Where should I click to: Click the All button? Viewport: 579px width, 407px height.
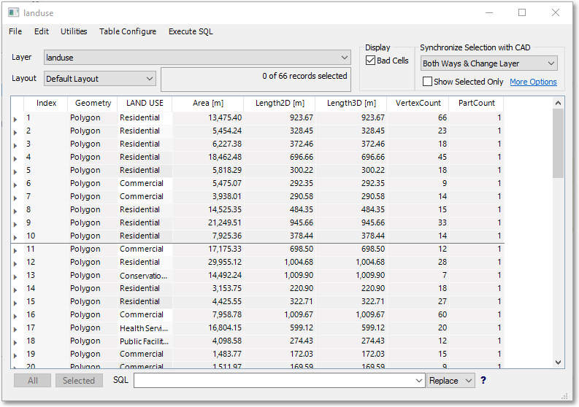tap(33, 381)
